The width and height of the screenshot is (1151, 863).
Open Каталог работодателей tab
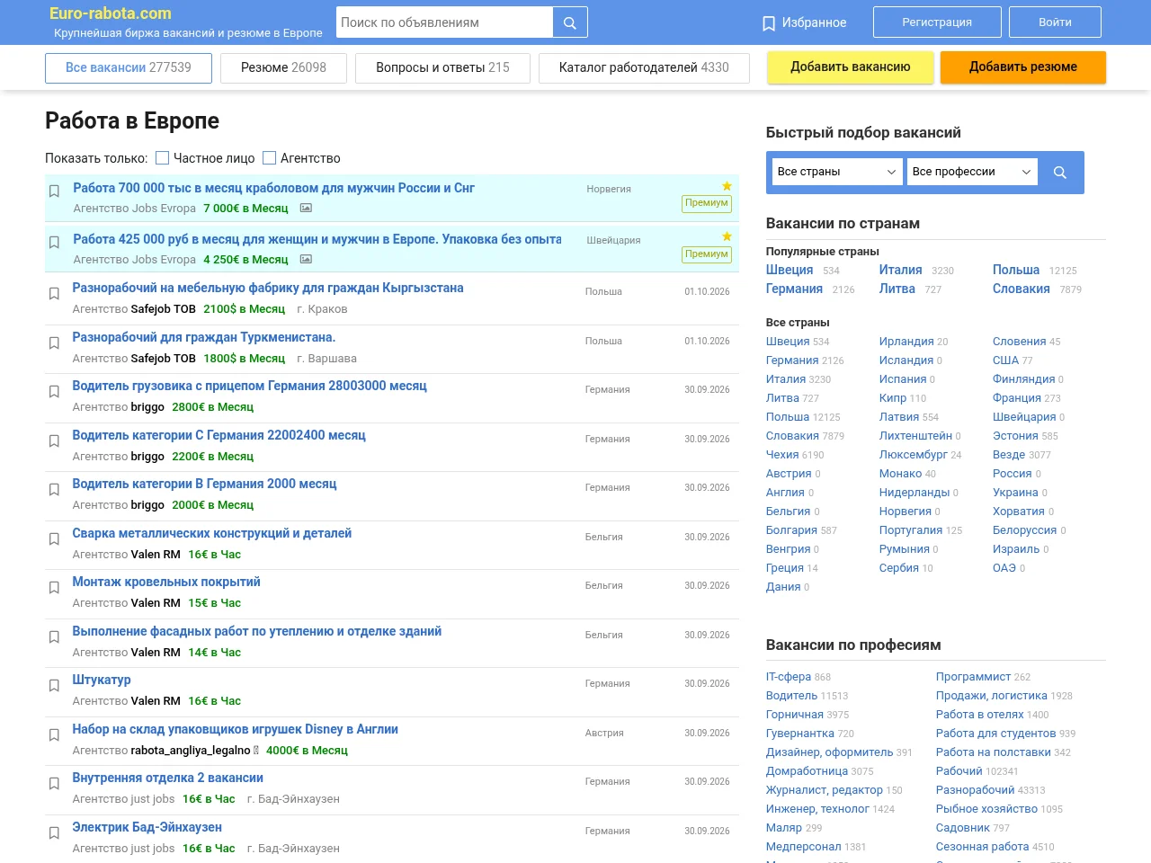644,67
